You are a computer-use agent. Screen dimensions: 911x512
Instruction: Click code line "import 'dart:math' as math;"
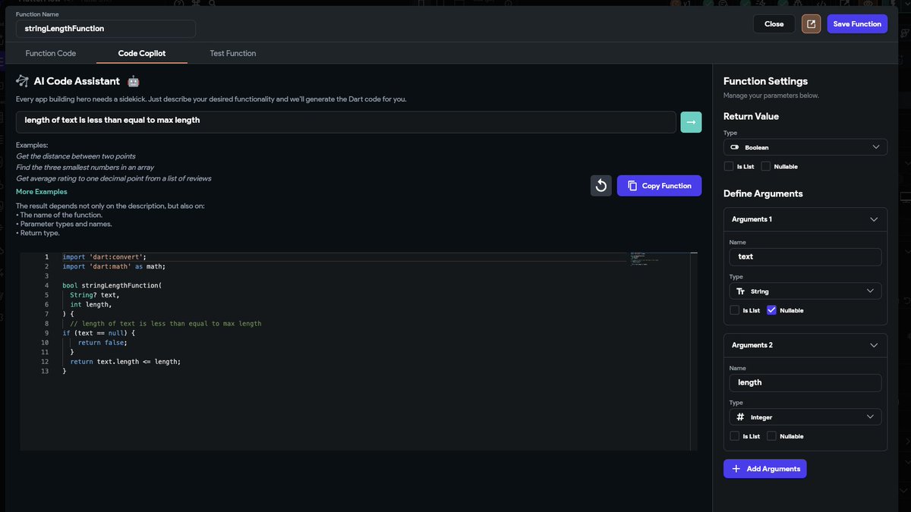coord(114,266)
